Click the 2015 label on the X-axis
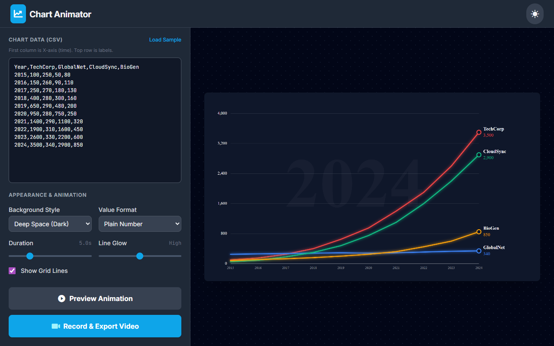The height and width of the screenshot is (346, 554). click(x=230, y=268)
